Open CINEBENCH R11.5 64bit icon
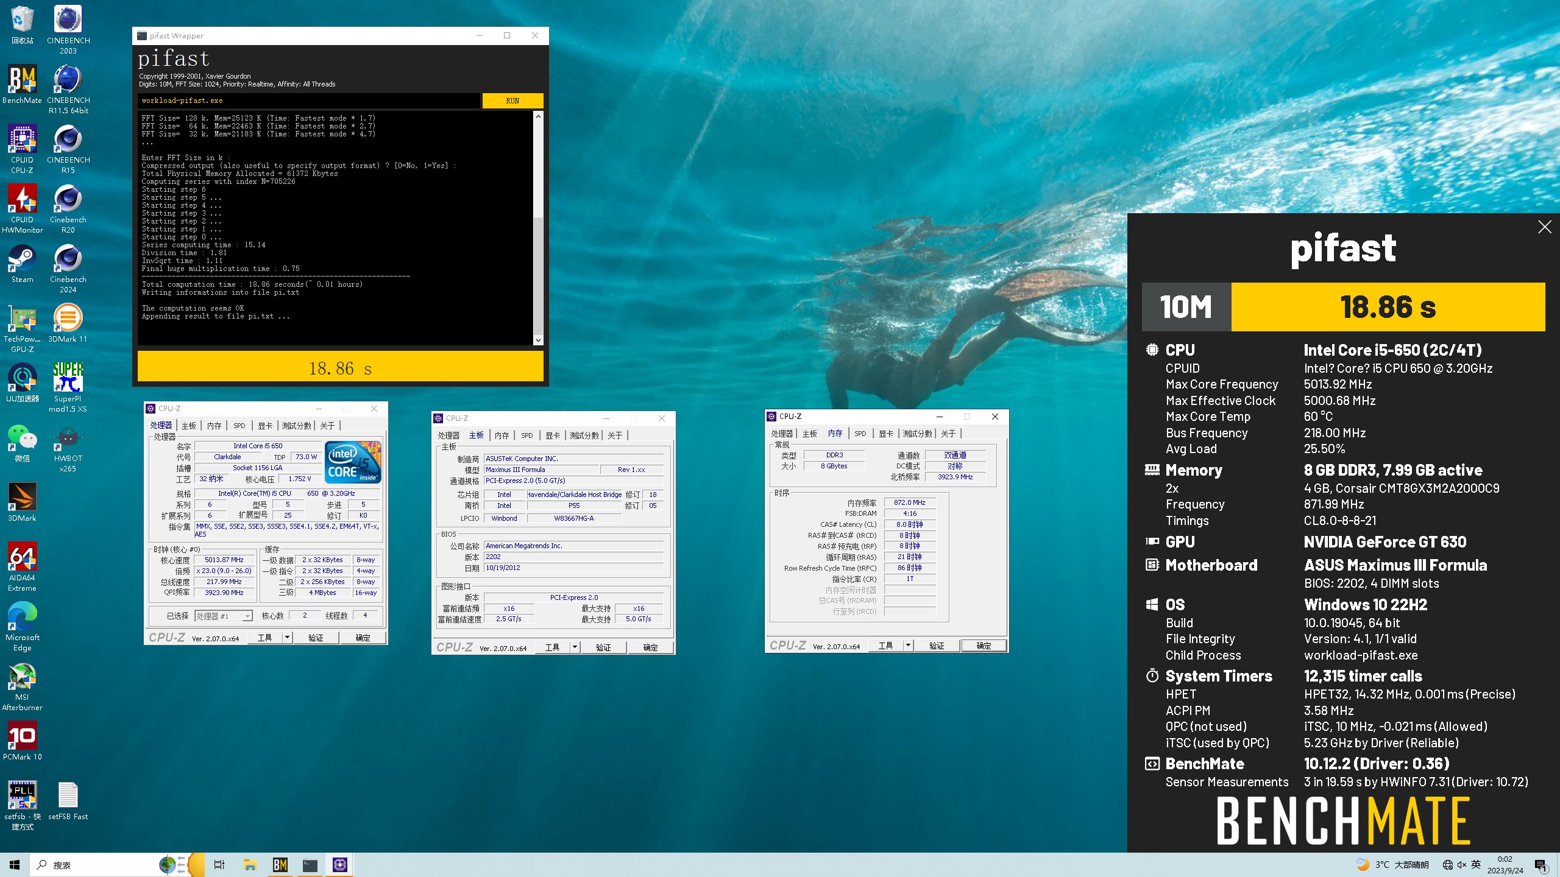This screenshot has width=1560, height=877. (68, 89)
